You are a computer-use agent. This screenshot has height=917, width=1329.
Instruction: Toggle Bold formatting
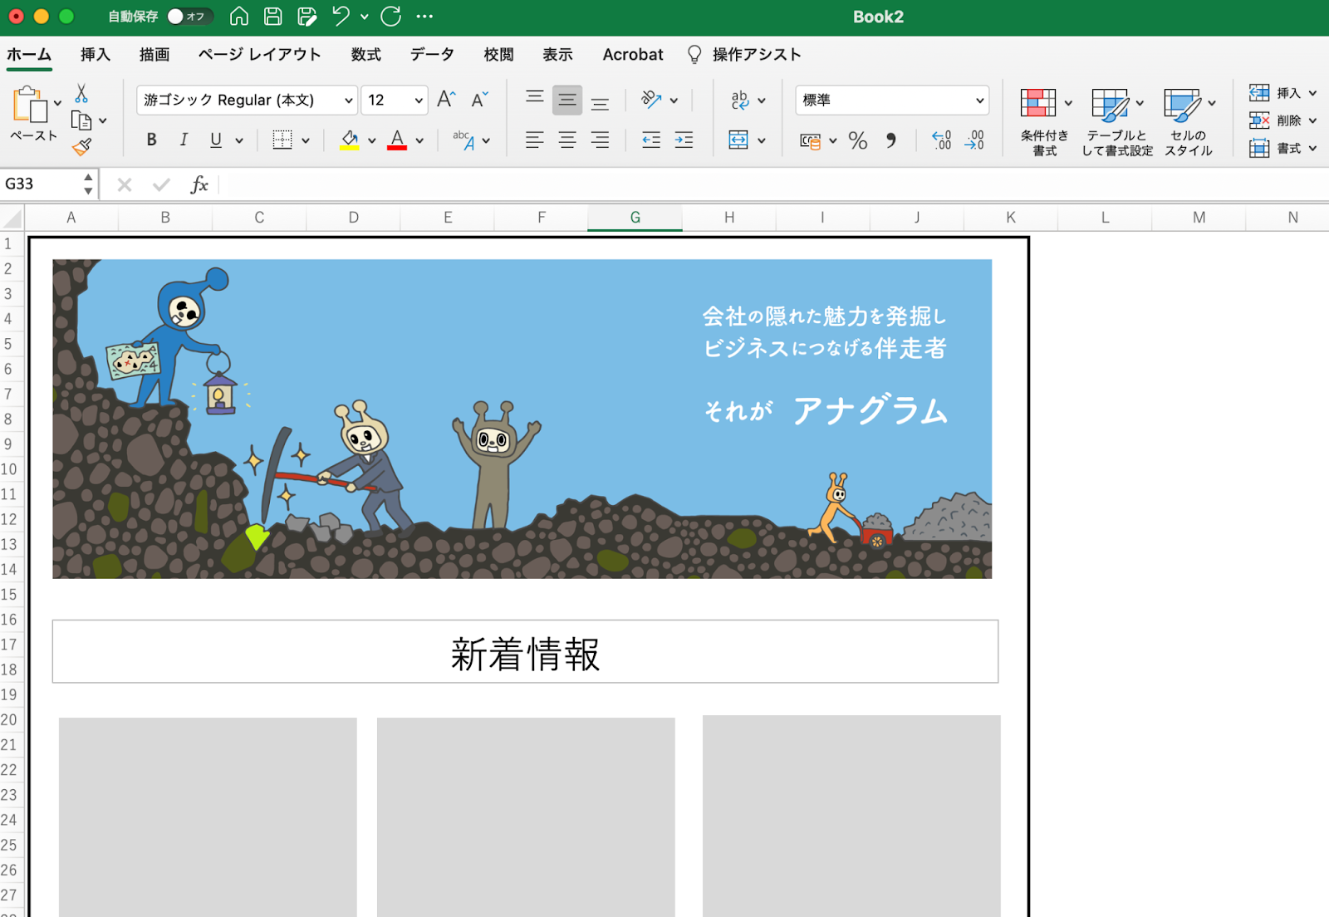pyautogui.click(x=151, y=140)
